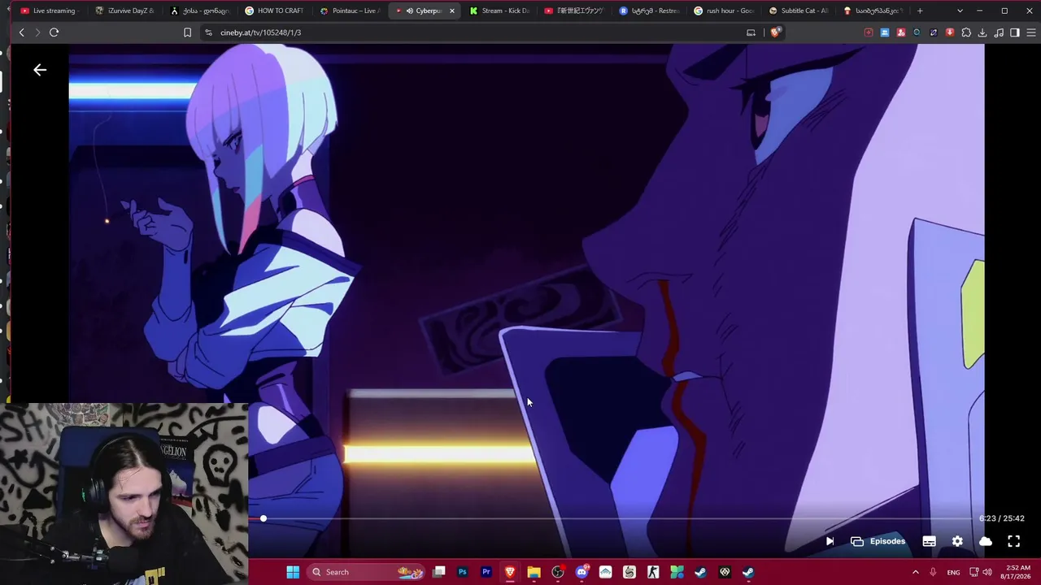The image size is (1041, 585).
Task: Click the browser Forward button
Action: tap(37, 32)
